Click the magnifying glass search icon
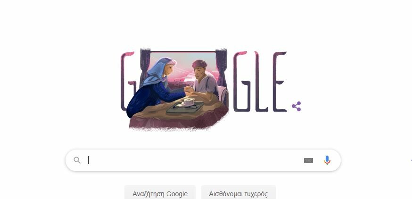Viewport: 412px width, 199px height. (x=77, y=160)
